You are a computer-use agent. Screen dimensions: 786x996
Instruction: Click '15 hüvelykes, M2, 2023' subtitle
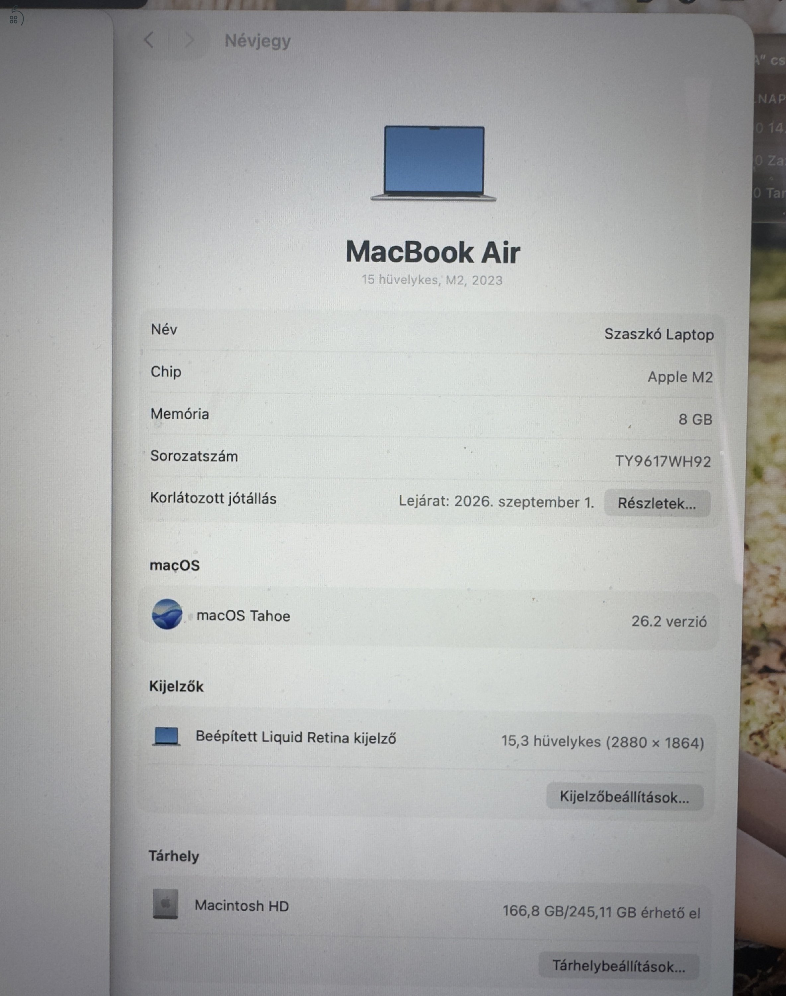432,280
